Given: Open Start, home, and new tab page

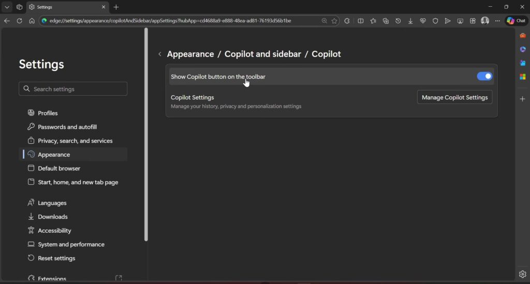Looking at the screenshot, I should (x=73, y=183).
